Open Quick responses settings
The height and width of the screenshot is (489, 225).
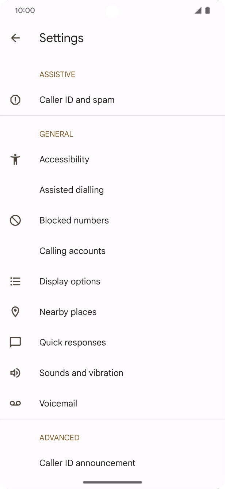pos(73,342)
